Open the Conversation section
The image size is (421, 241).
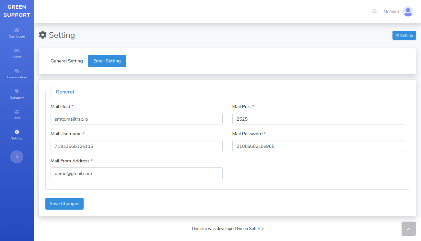pyautogui.click(x=17, y=74)
